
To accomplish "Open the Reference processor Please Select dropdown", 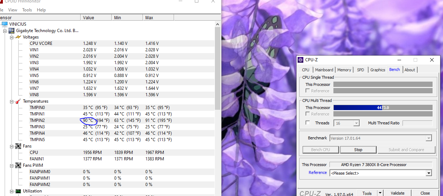I will point(429,173).
